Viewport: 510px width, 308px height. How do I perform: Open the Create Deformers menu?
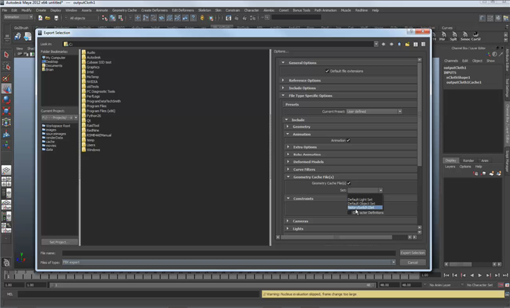pos(154,10)
